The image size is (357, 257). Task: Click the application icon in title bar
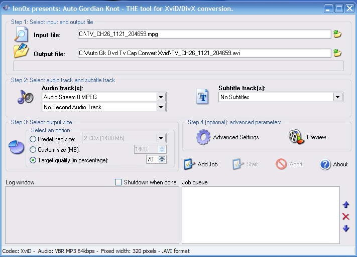(x=7, y=8)
